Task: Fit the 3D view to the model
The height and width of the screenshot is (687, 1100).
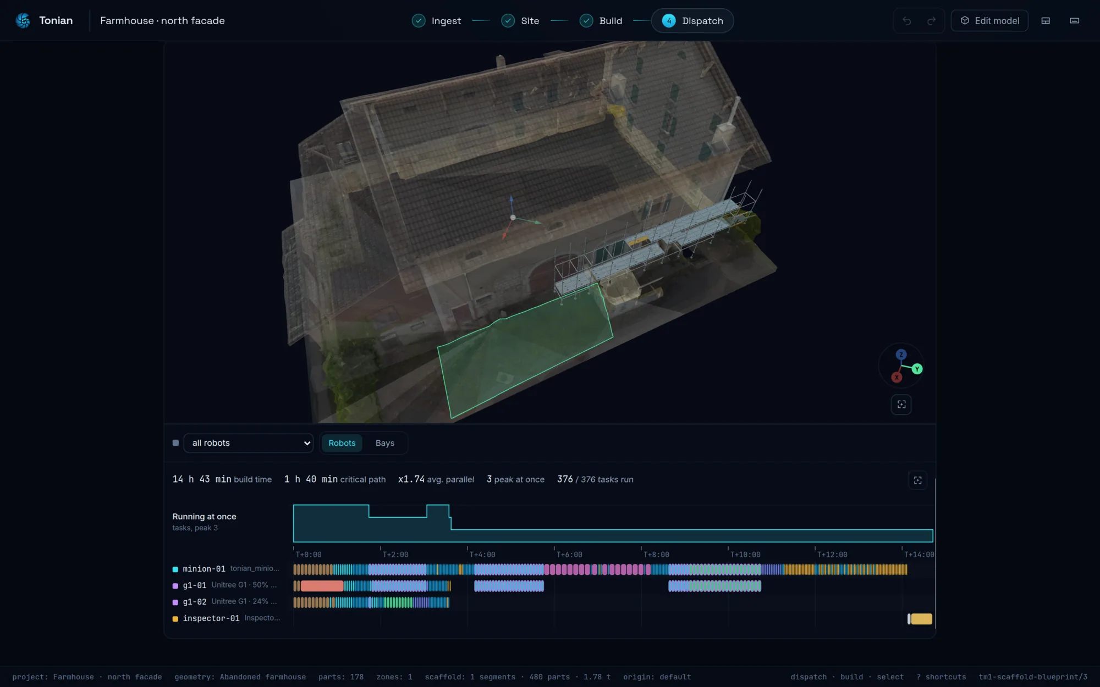Action: [x=901, y=405]
